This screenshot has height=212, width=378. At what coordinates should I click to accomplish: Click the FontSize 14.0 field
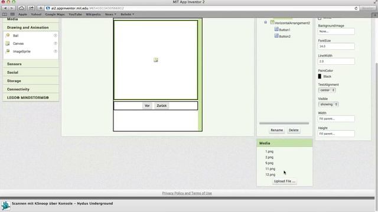(336, 46)
